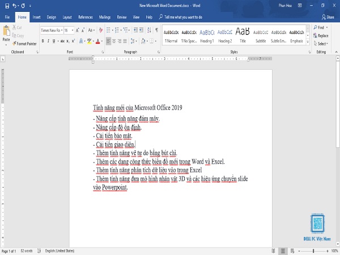Viewport: 340px width, 255px height.
Task: Apply the red font color swatch
Action: pos(98,41)
